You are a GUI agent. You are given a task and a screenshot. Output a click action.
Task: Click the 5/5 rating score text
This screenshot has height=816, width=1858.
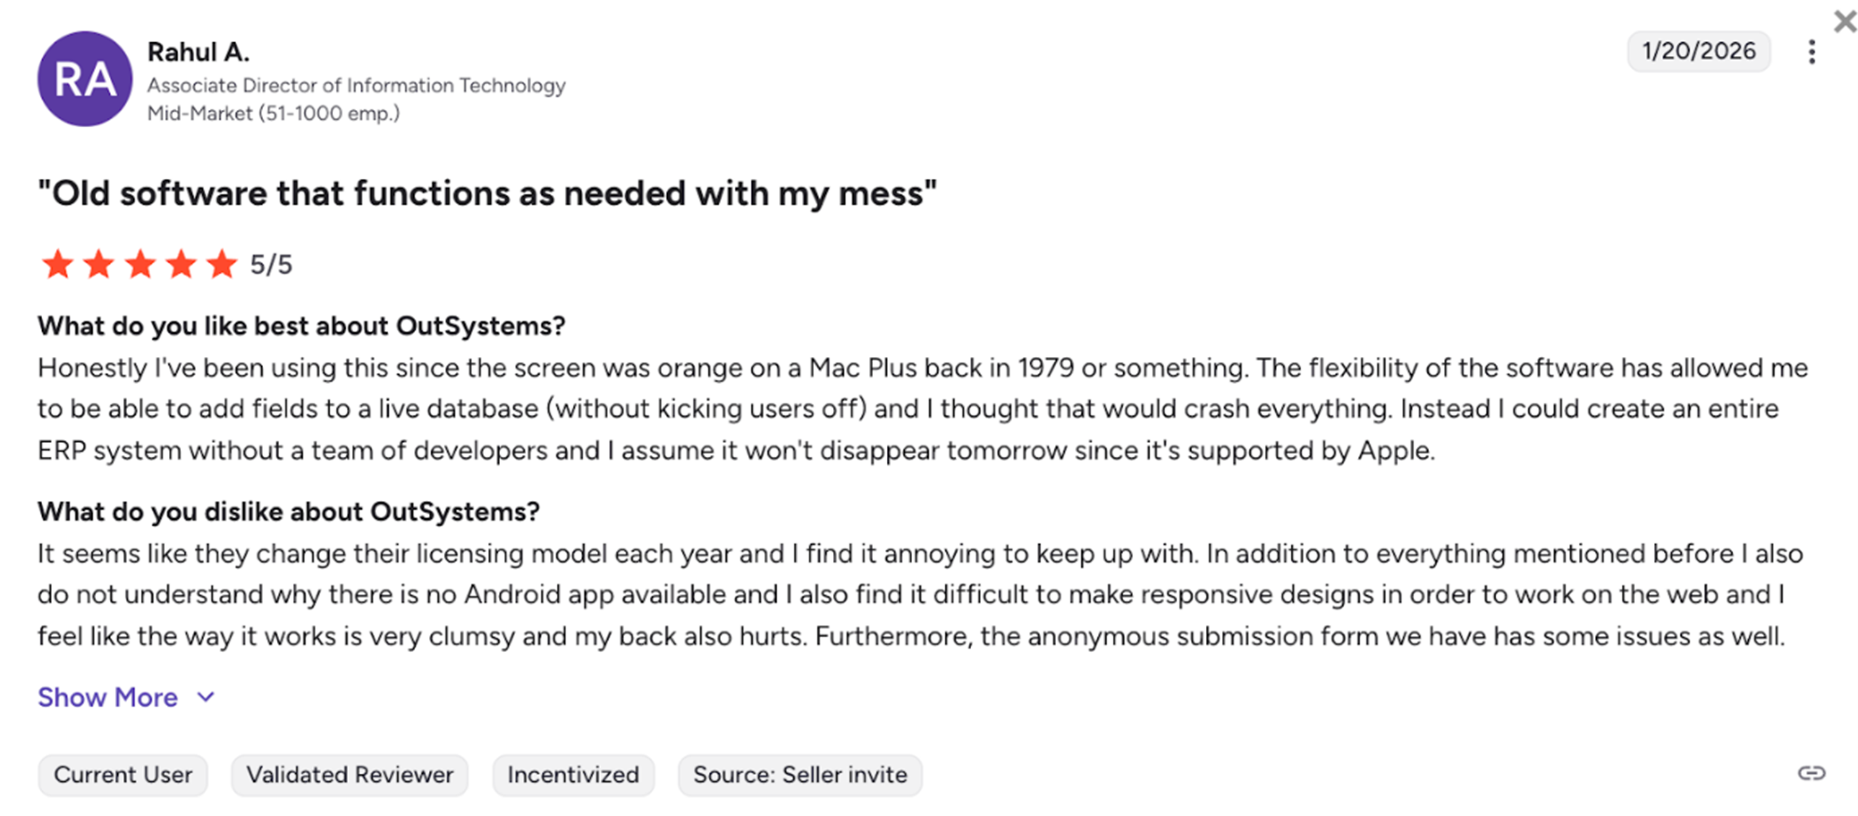(x=271, y=265)
